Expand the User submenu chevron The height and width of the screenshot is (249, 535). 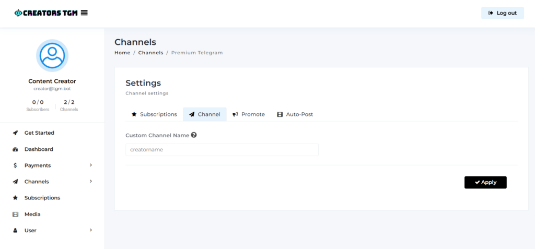tap(91, 230)
